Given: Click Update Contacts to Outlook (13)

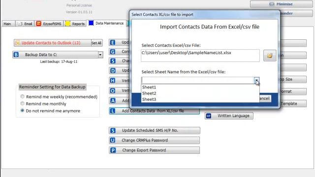Looking at the screenshot, I should coord(53,43).
